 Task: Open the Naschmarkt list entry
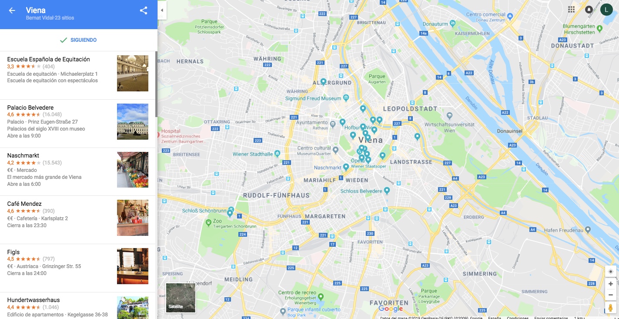[x=78, y=171]
